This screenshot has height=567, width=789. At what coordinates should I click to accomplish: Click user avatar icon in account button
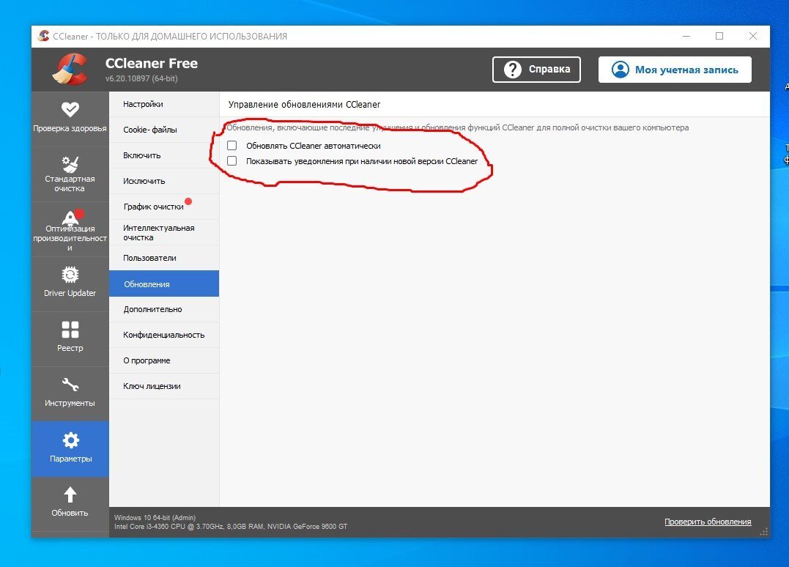tap(620, 70)
